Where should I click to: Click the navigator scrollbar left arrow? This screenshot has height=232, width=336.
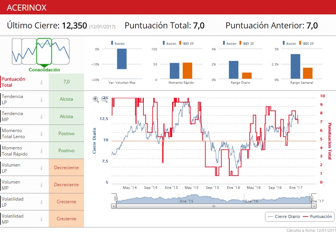point(114,206)
